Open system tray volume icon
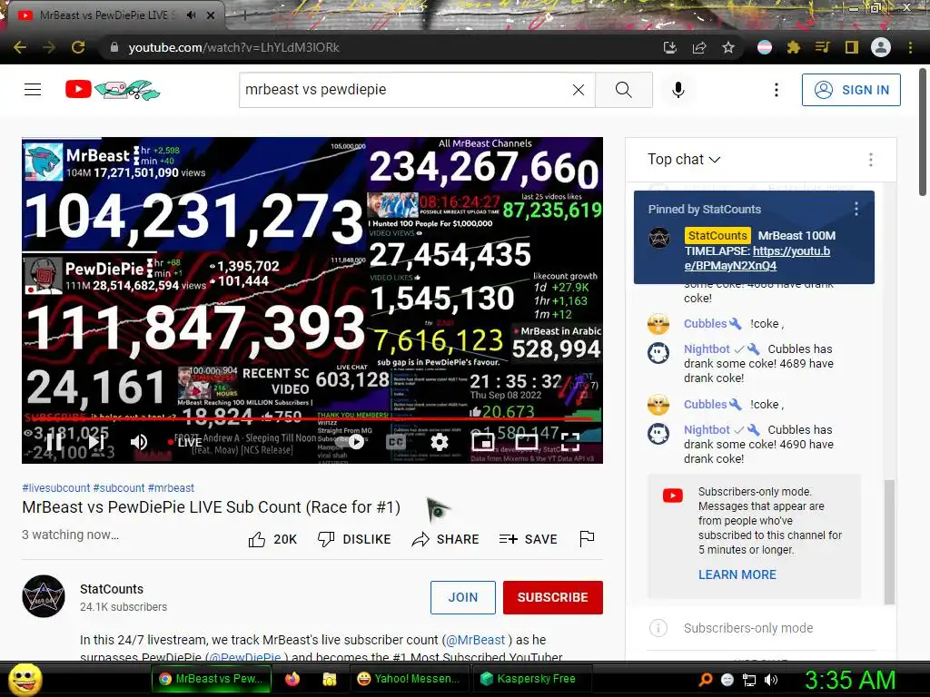Image resolution: width=930 pixels, height=697 pixels. pyautogui.click(x=771, y=680)
